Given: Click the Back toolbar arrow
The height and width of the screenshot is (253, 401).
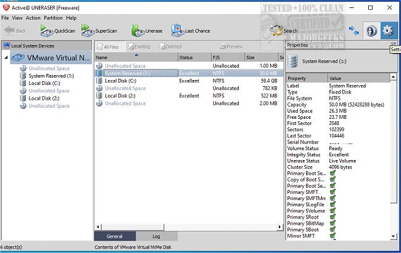Looking at the screenshot, I should tap(15, 31).
